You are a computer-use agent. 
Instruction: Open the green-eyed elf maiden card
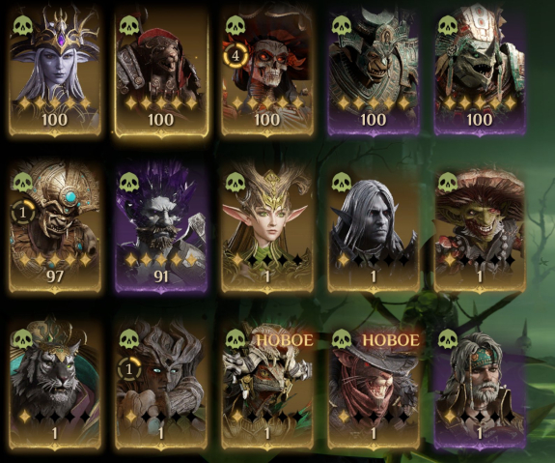click(266, 227)
